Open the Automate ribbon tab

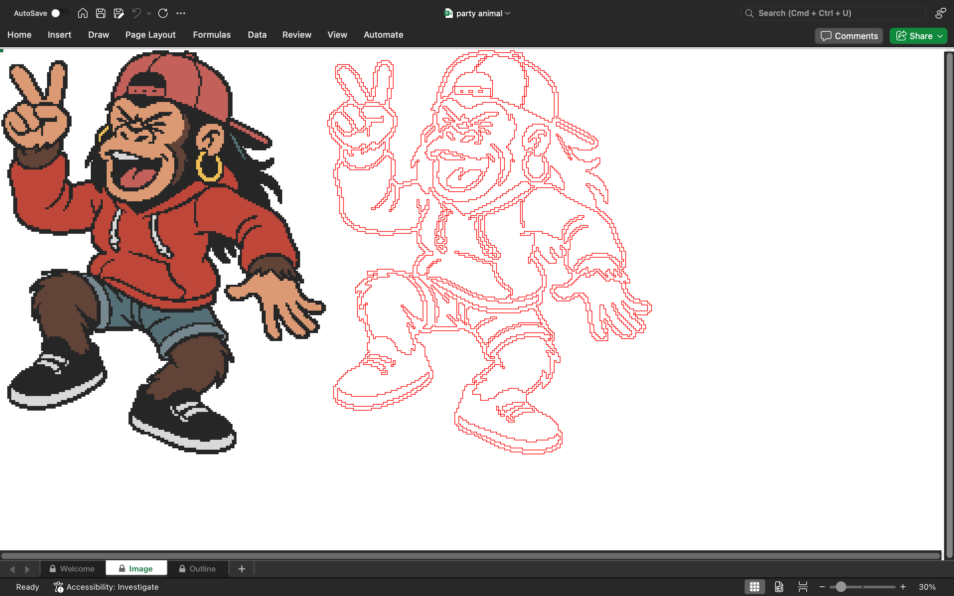coord(383,35)
